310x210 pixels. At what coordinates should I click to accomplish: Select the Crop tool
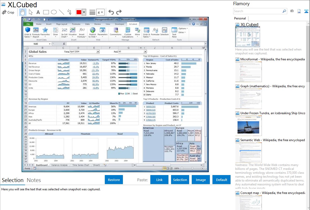8,12
